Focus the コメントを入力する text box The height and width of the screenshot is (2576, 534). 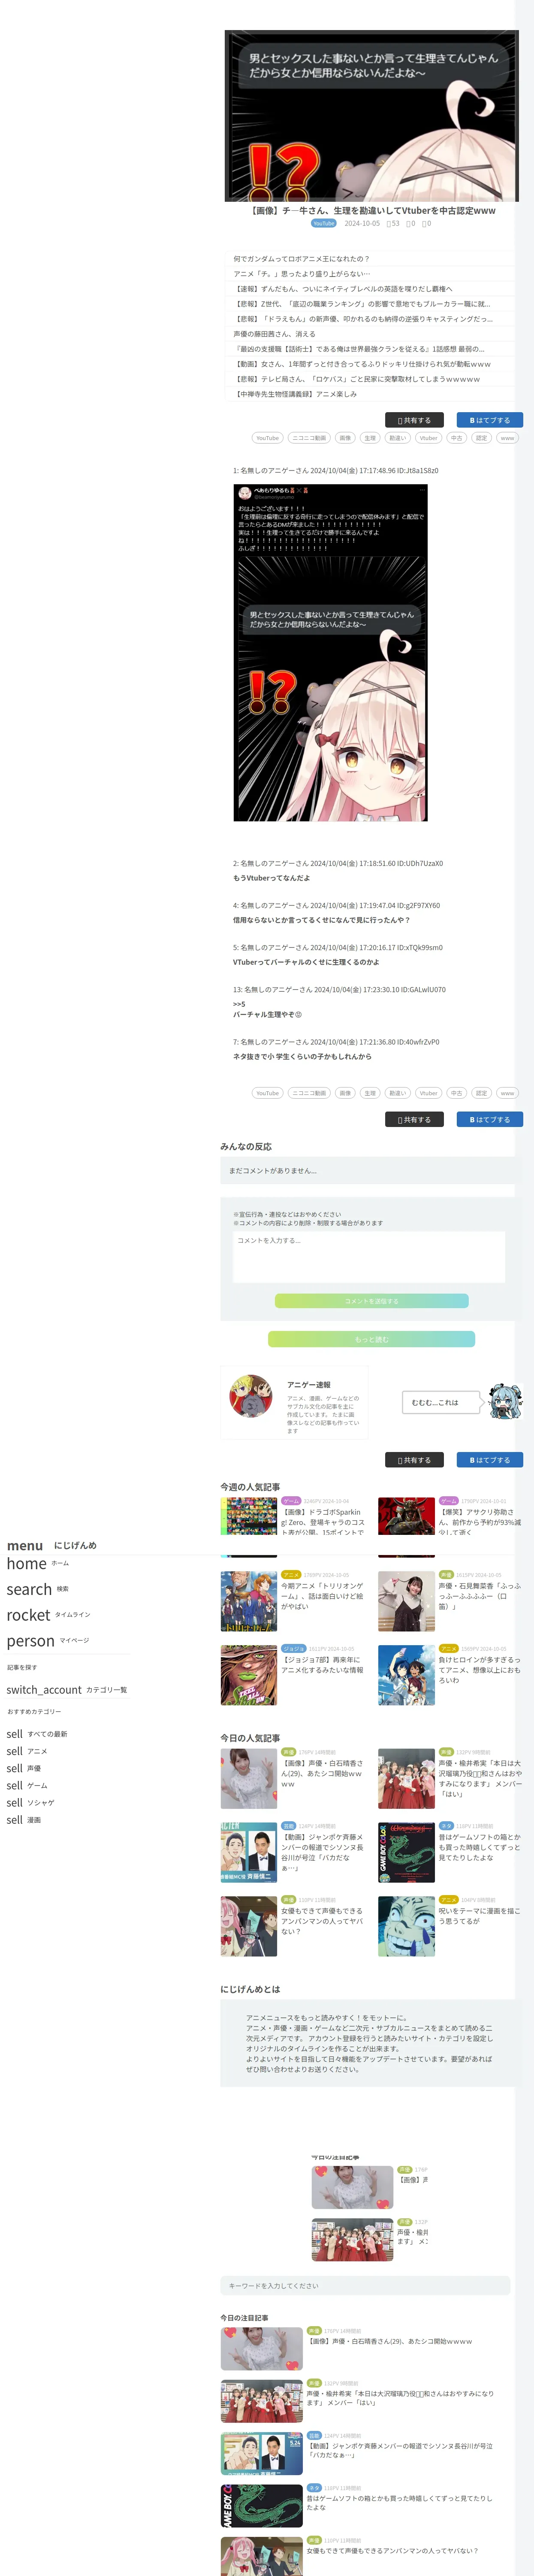coord(369,1257)
